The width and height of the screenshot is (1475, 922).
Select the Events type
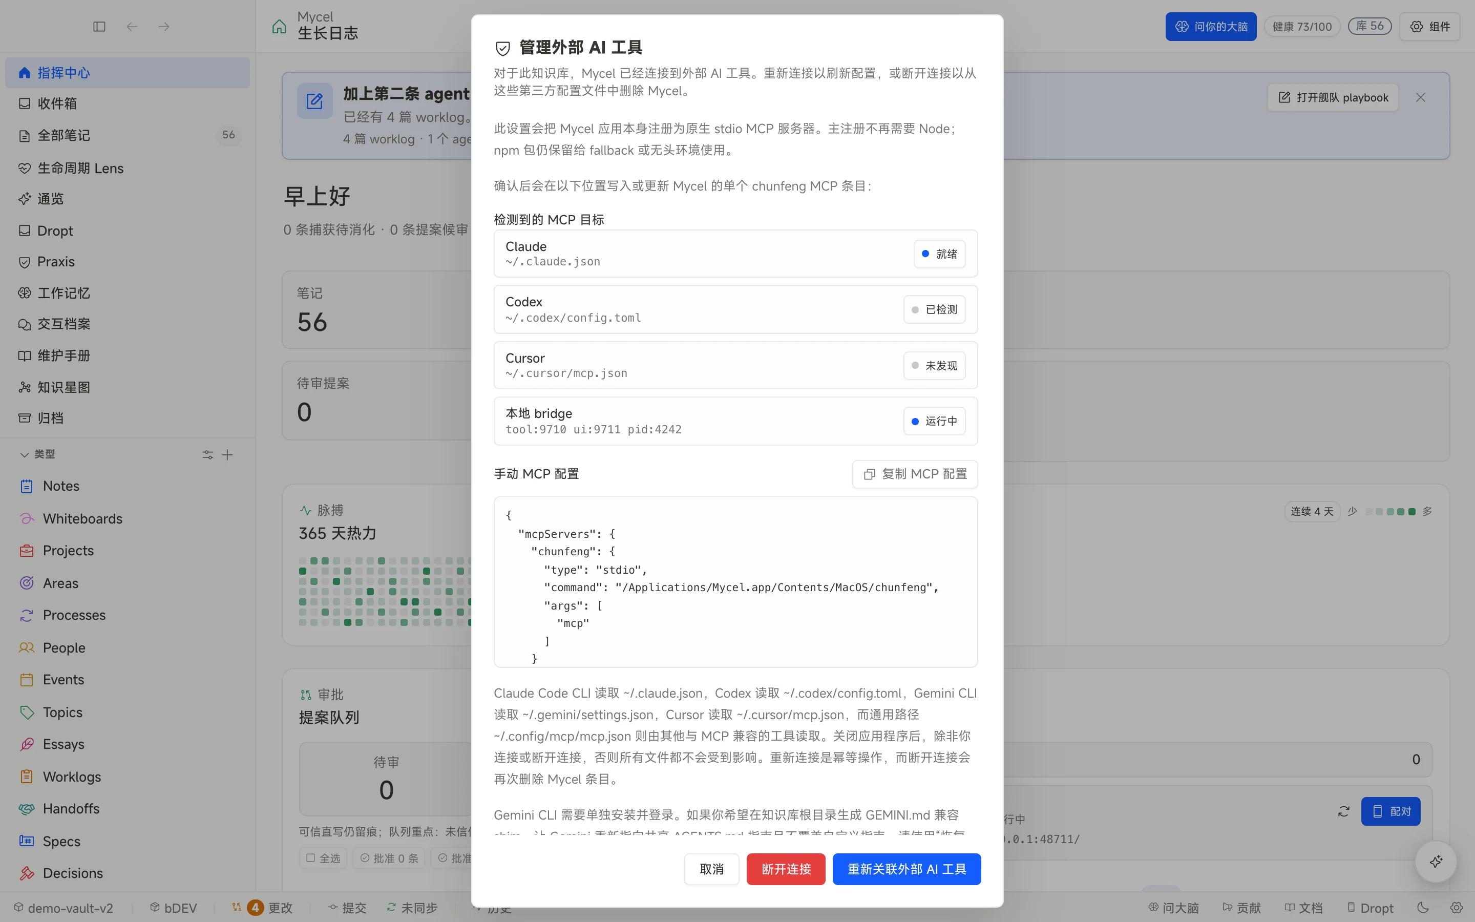[128, 679]
